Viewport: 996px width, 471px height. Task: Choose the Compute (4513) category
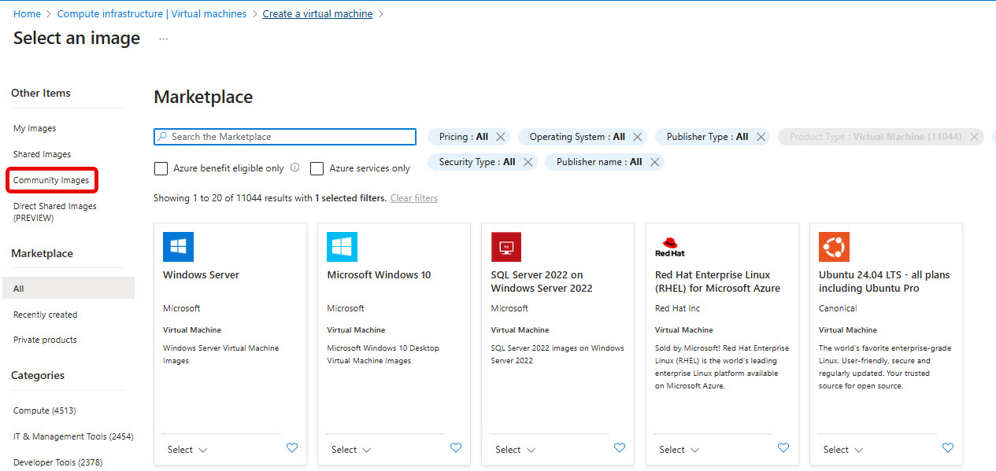click(x=45, y=410)
